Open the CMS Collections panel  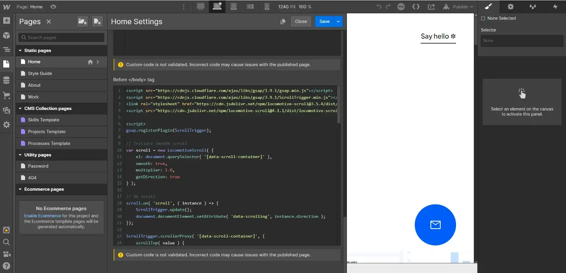click(x=6, y=79)
